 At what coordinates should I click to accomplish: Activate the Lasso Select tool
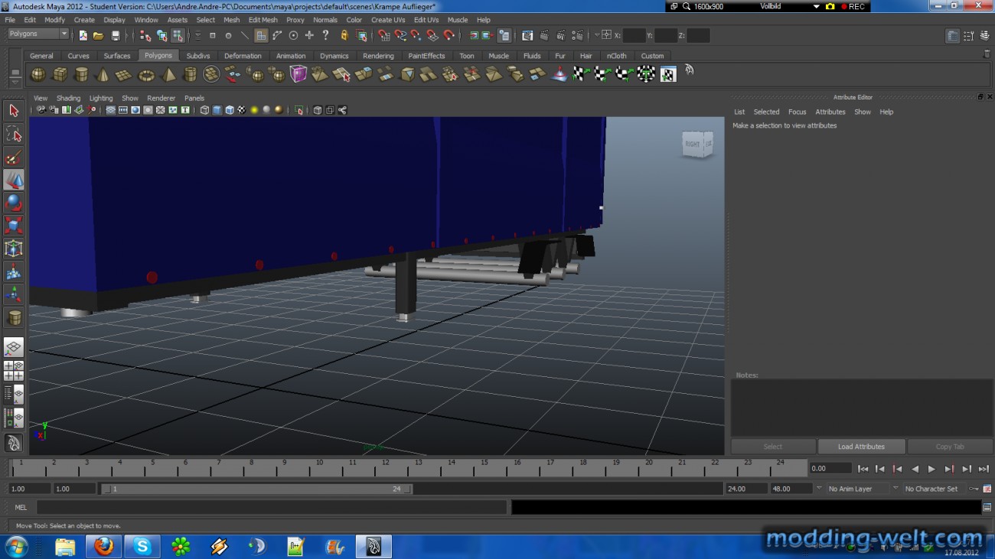click(x=14, y=134)
